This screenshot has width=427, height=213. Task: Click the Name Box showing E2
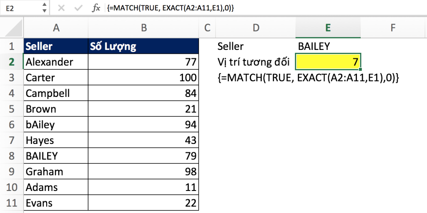point(21,8)
